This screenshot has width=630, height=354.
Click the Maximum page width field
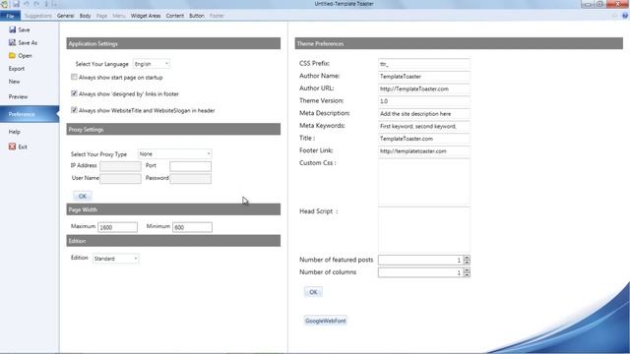(x=117, y=227)
